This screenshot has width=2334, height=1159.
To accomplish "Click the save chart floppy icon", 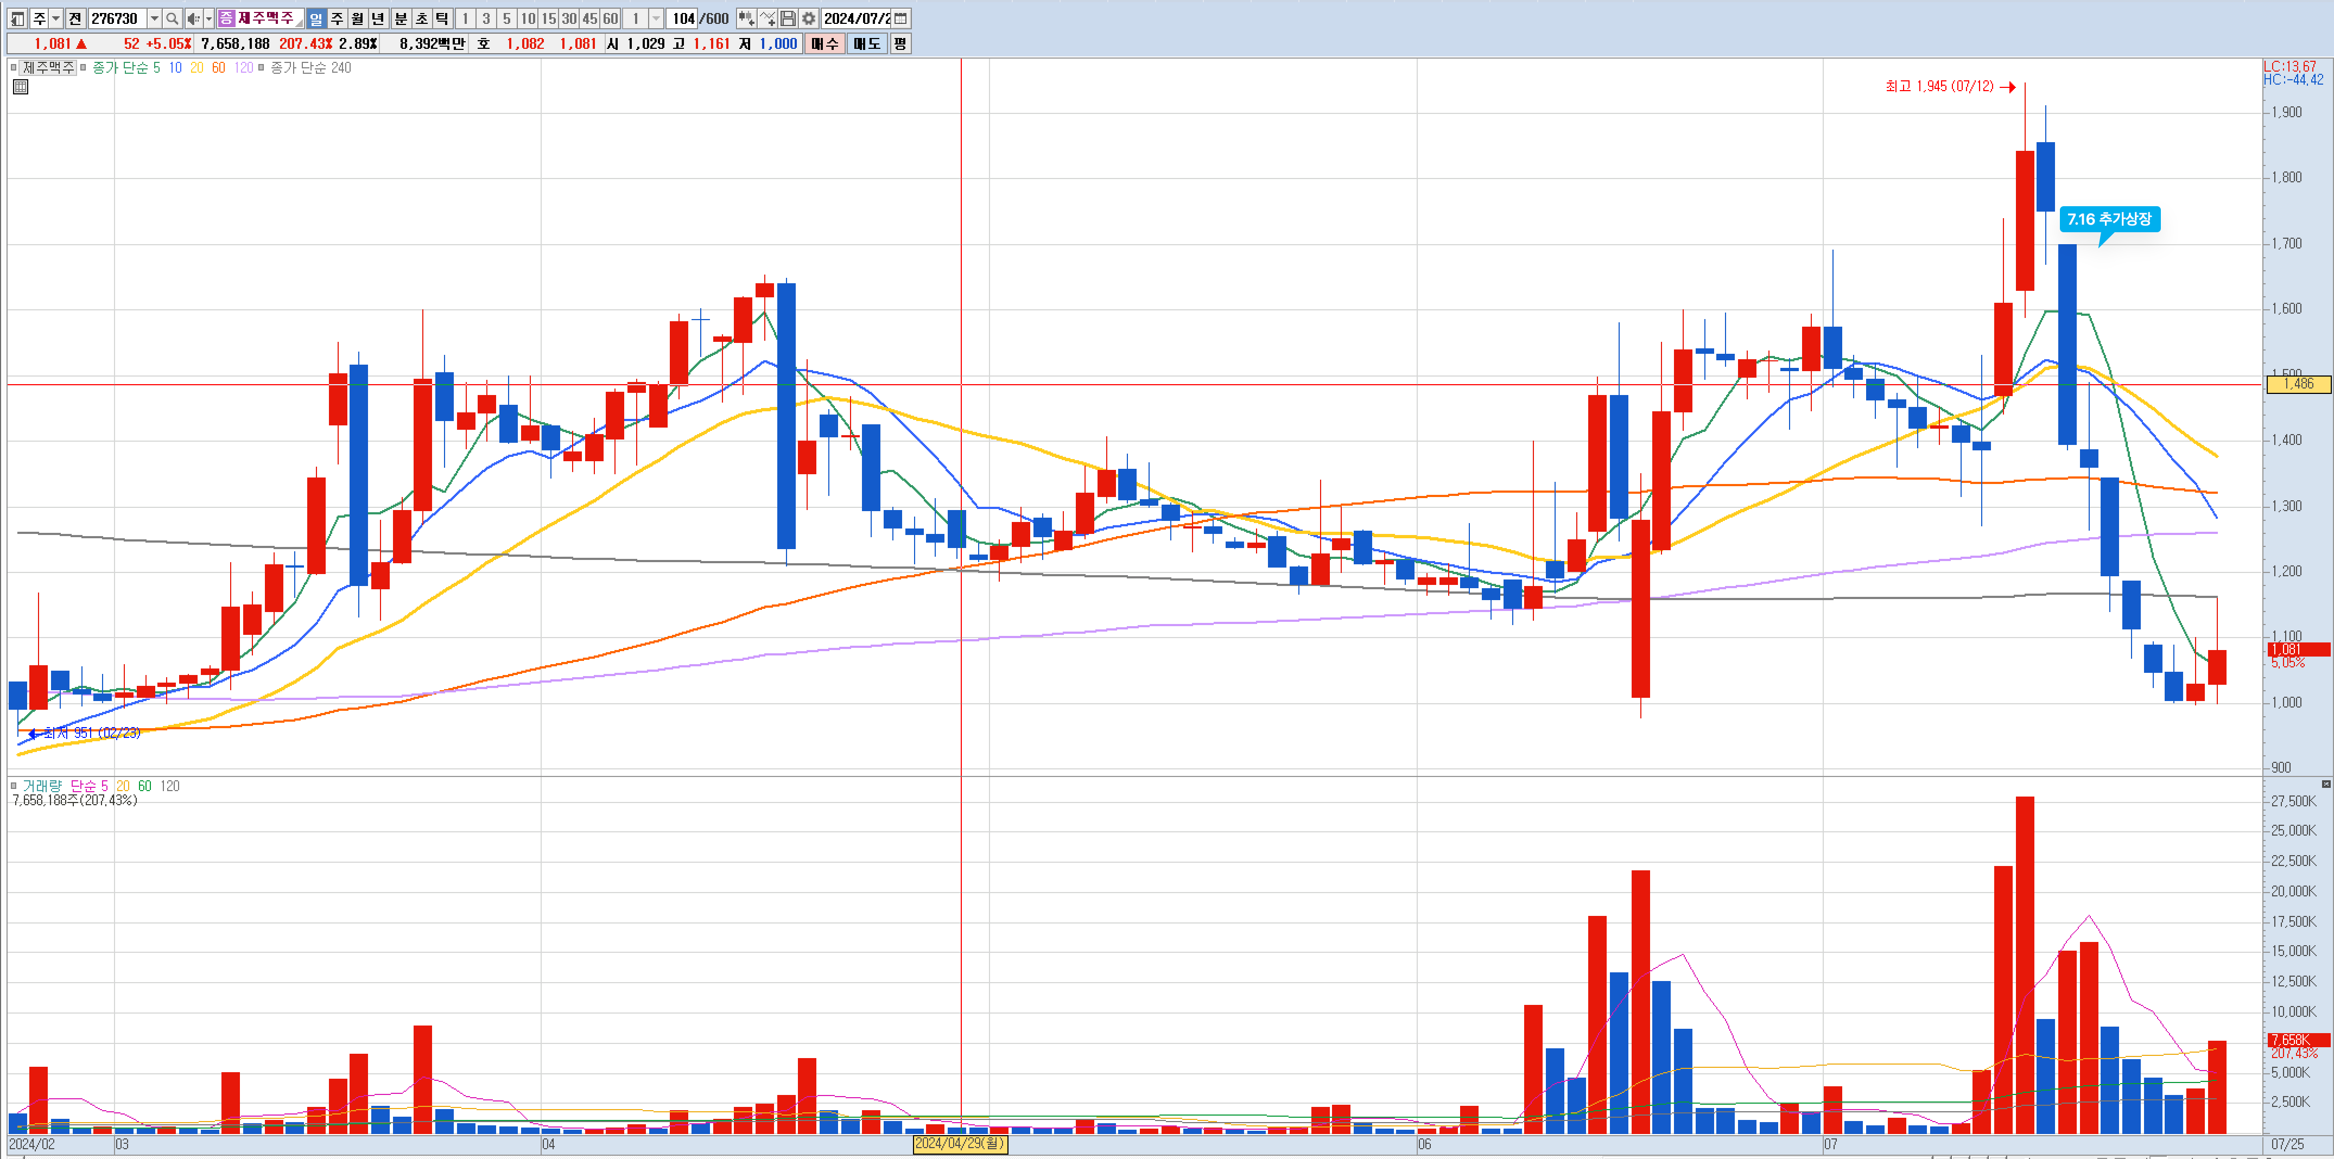I will coord(788,18).
